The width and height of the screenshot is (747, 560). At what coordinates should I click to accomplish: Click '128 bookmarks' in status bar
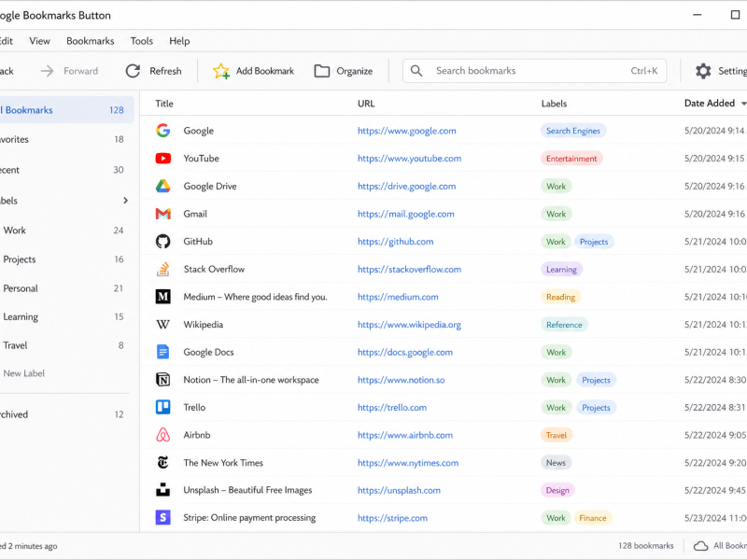(x=646, y=546)
